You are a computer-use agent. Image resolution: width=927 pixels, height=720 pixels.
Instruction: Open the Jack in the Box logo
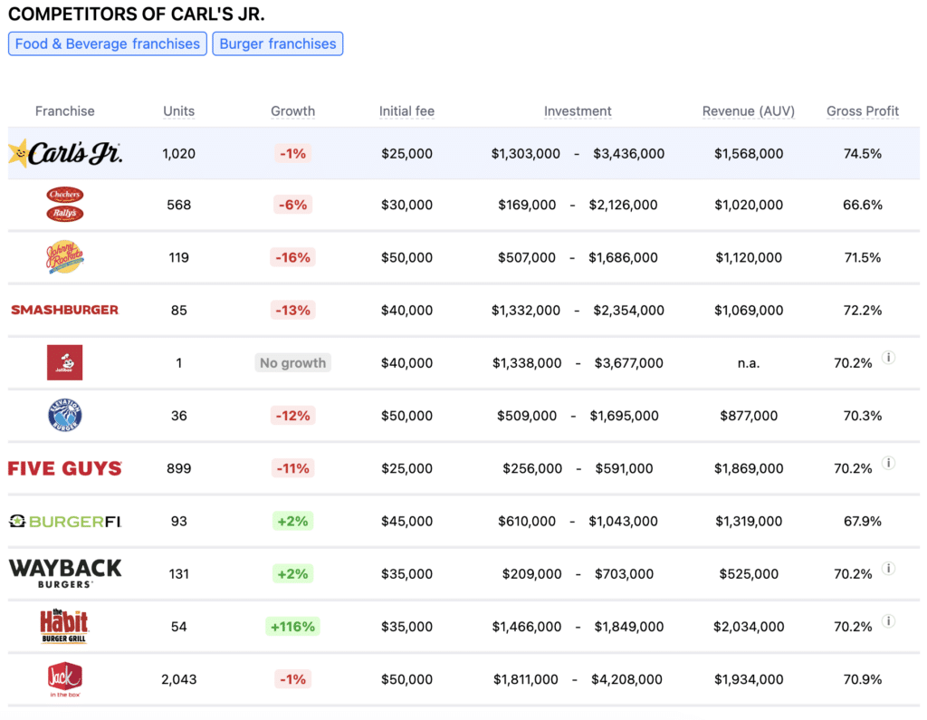65,679
